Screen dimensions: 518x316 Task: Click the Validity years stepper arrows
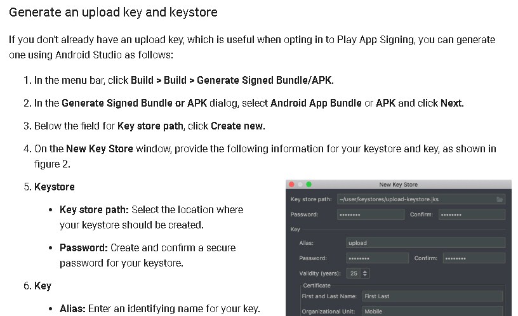[365, 273]
